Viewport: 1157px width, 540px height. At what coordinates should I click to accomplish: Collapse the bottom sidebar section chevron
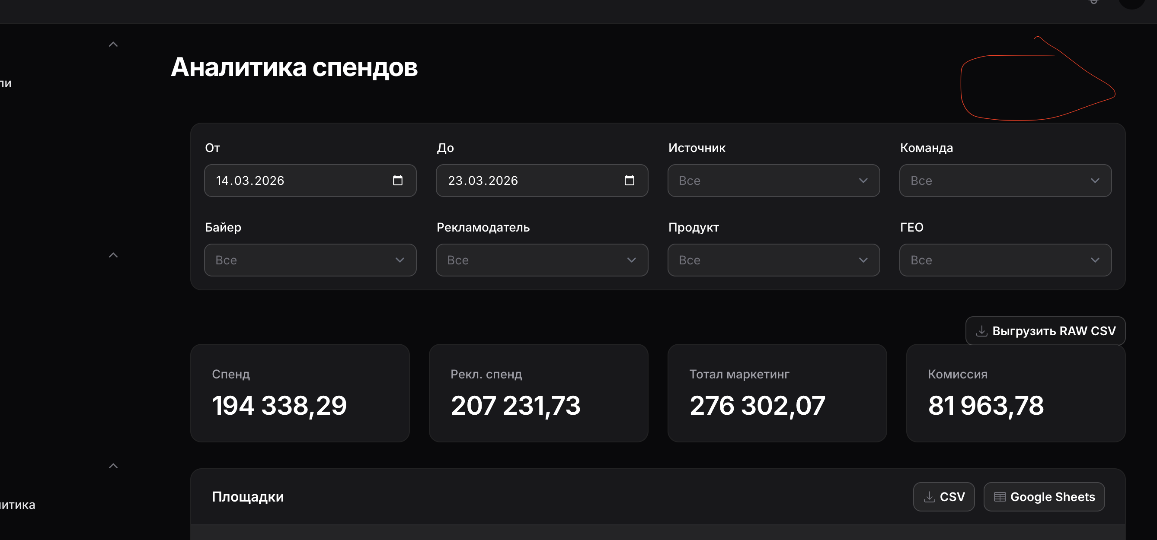tap(113, 466)
